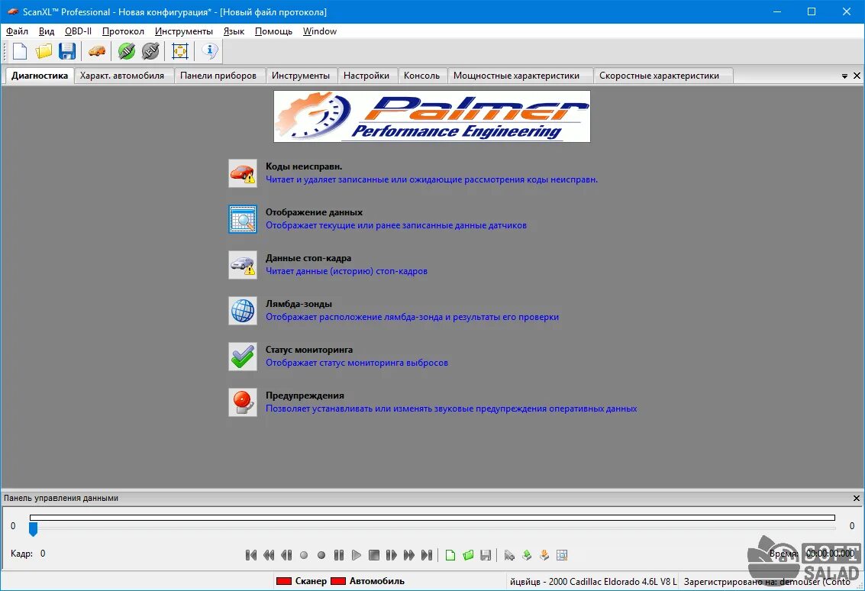Click the red car trouble codes icon
Screen dimensions: 865x591
click(243, 173)
